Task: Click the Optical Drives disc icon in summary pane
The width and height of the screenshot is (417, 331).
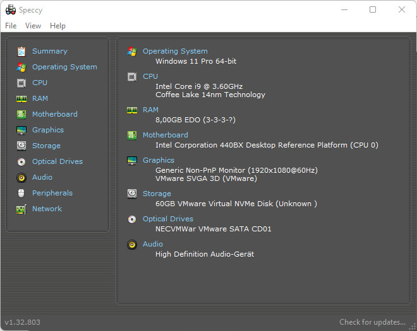Action: [x=132, y=219]
